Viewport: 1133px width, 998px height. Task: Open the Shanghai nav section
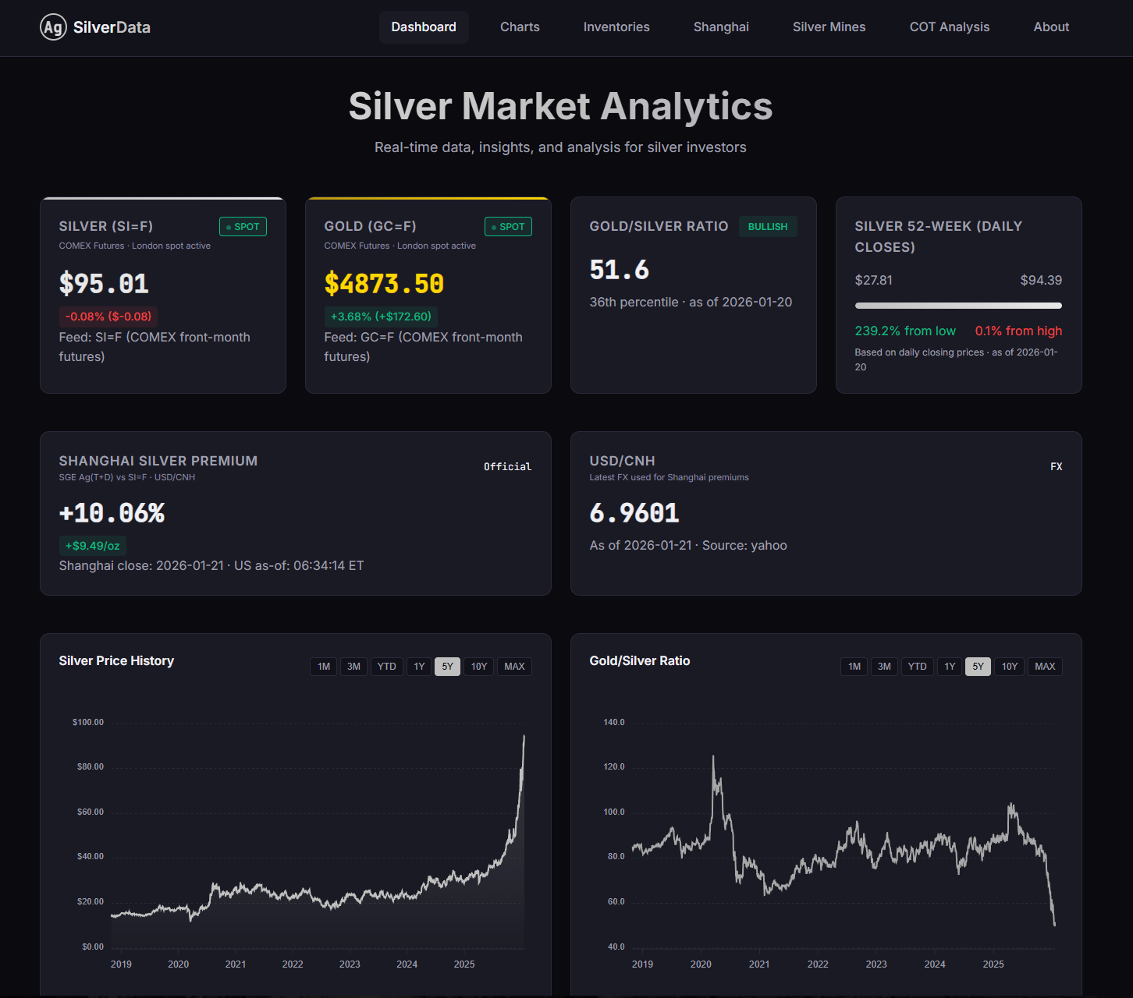pyautogui.click(x=721, y=27)
